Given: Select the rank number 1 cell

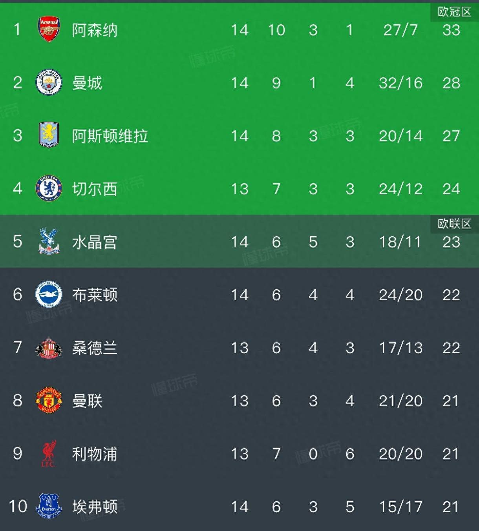Looking at the screenshot, I should tap(16, 30).
